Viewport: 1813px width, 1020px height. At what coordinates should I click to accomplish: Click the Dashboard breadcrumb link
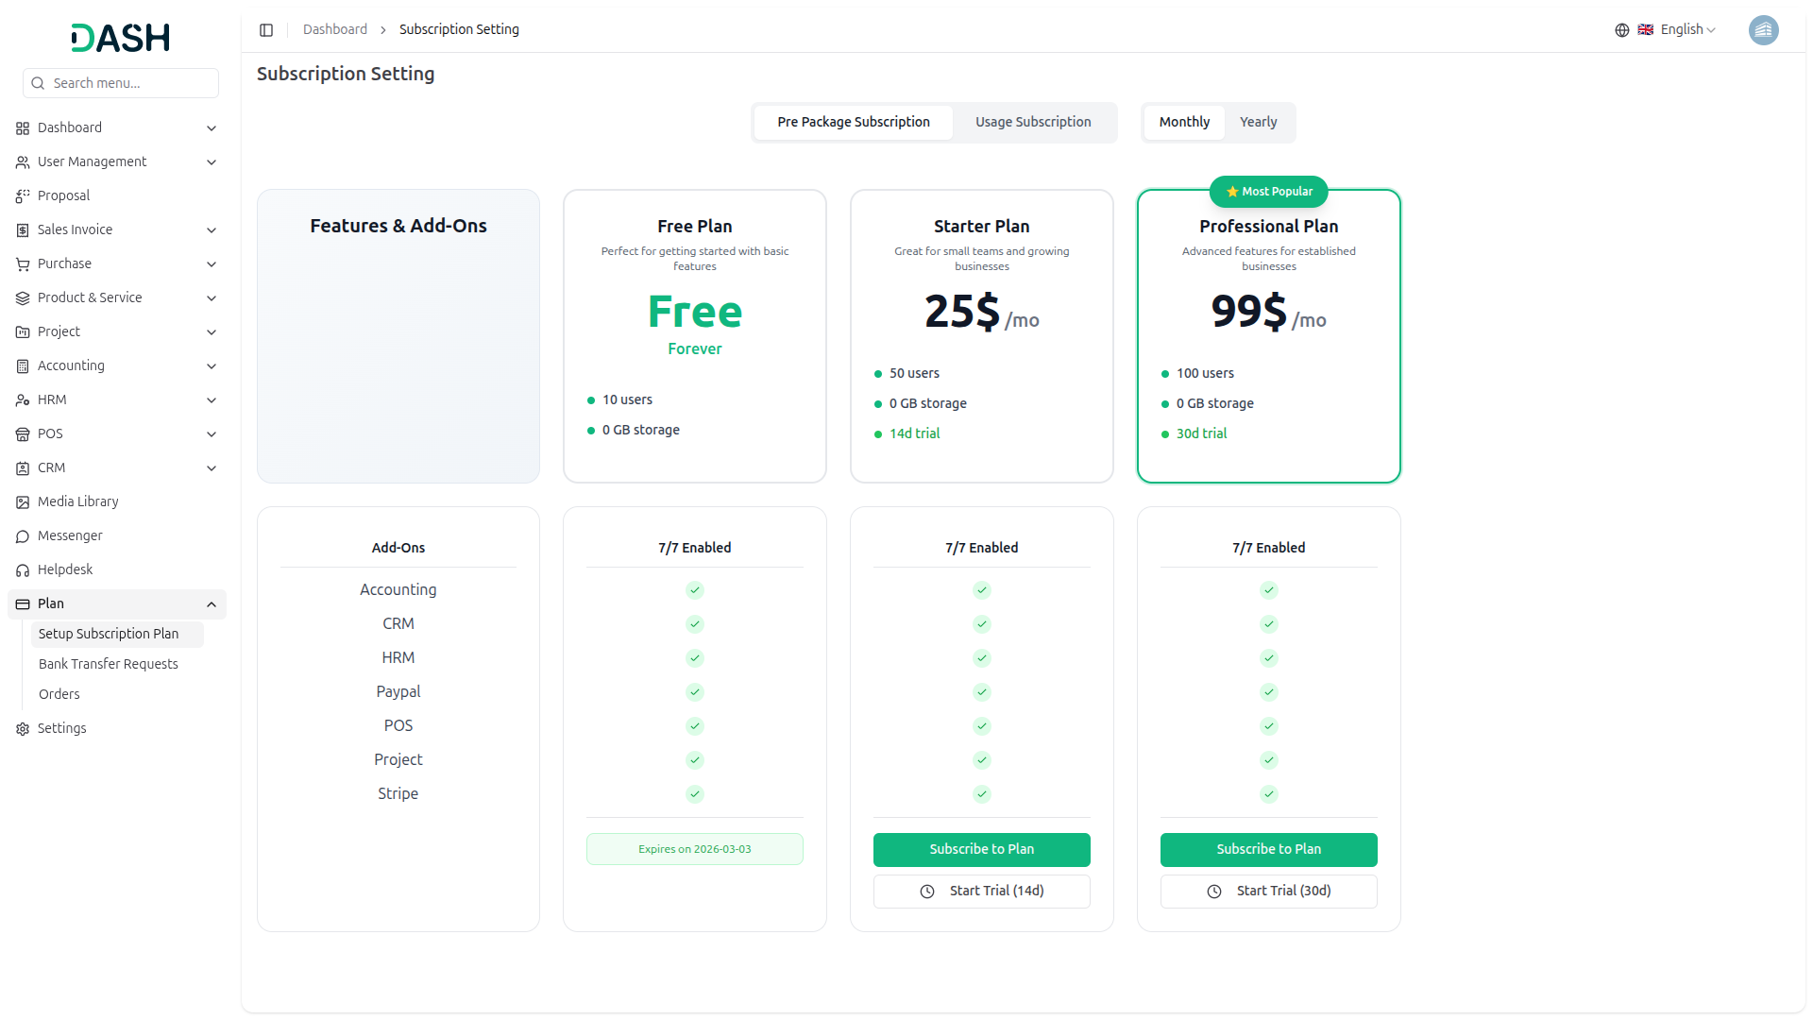335,30
